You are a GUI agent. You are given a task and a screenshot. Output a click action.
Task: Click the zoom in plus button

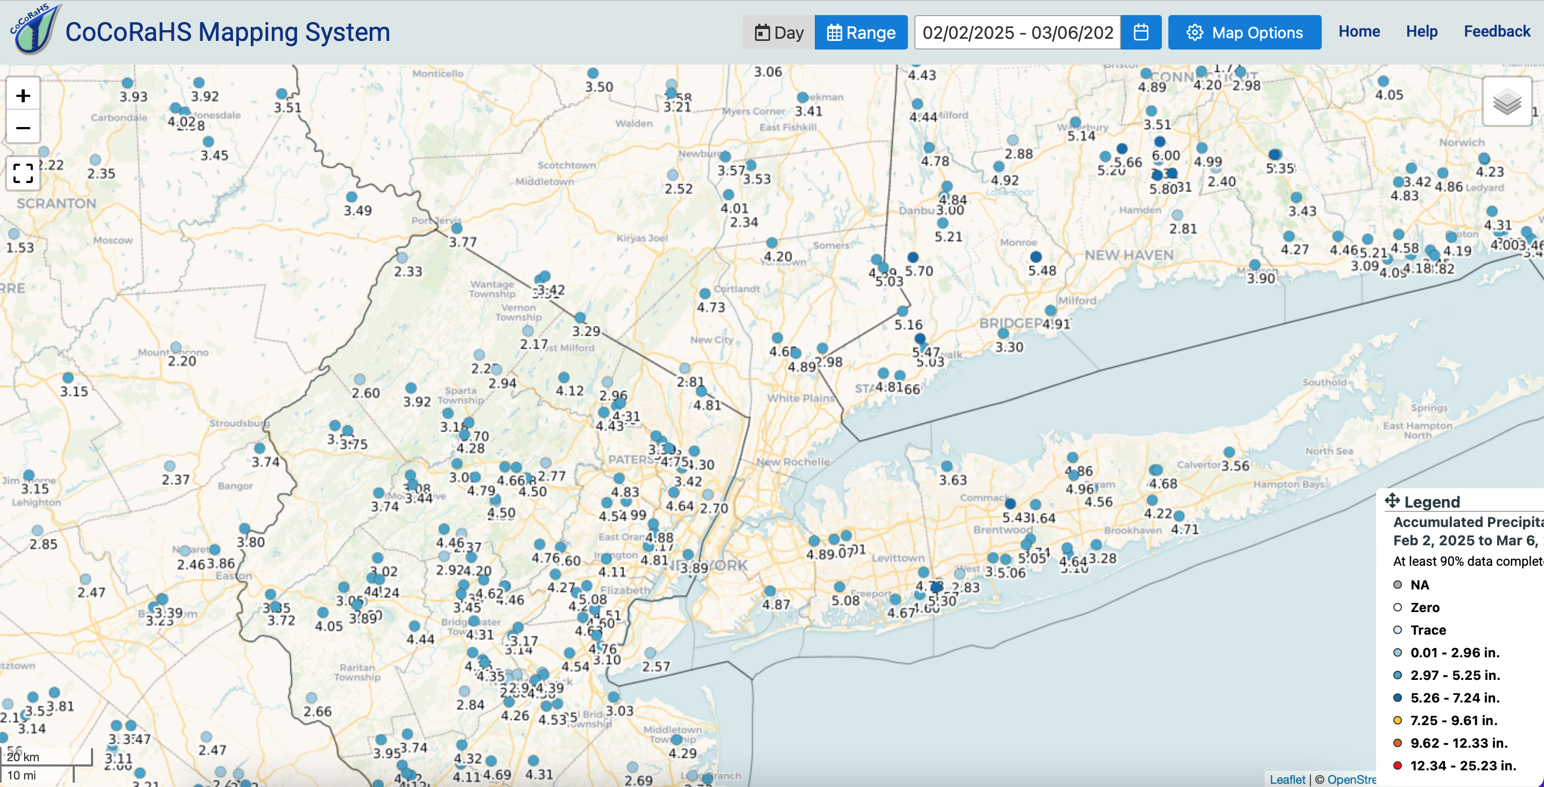23,95
